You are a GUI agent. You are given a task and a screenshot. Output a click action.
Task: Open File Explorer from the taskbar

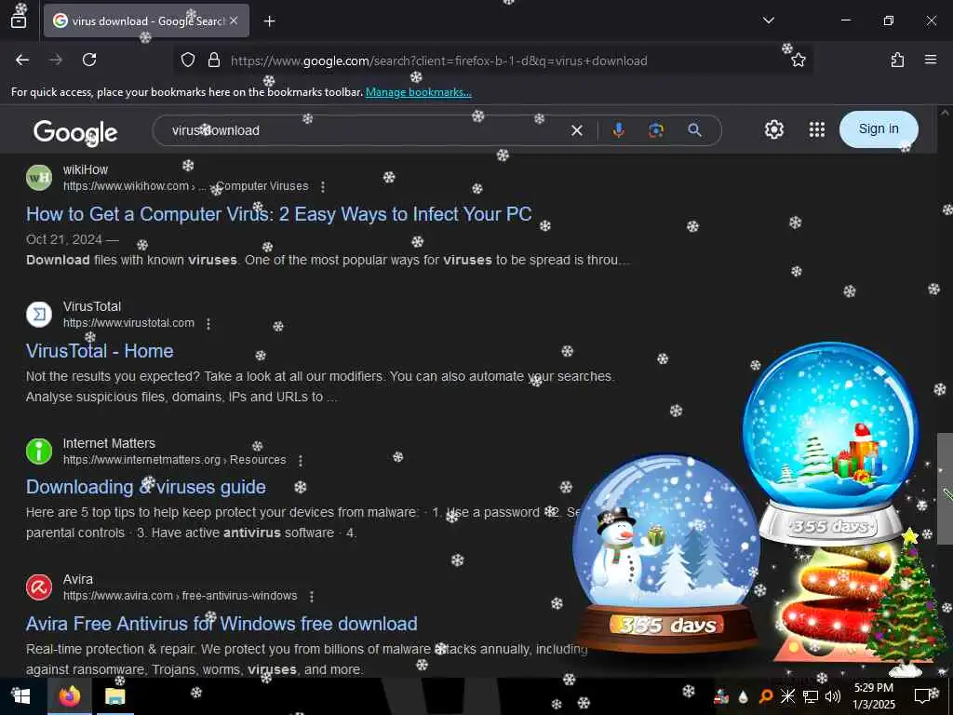tap(114, 696)
